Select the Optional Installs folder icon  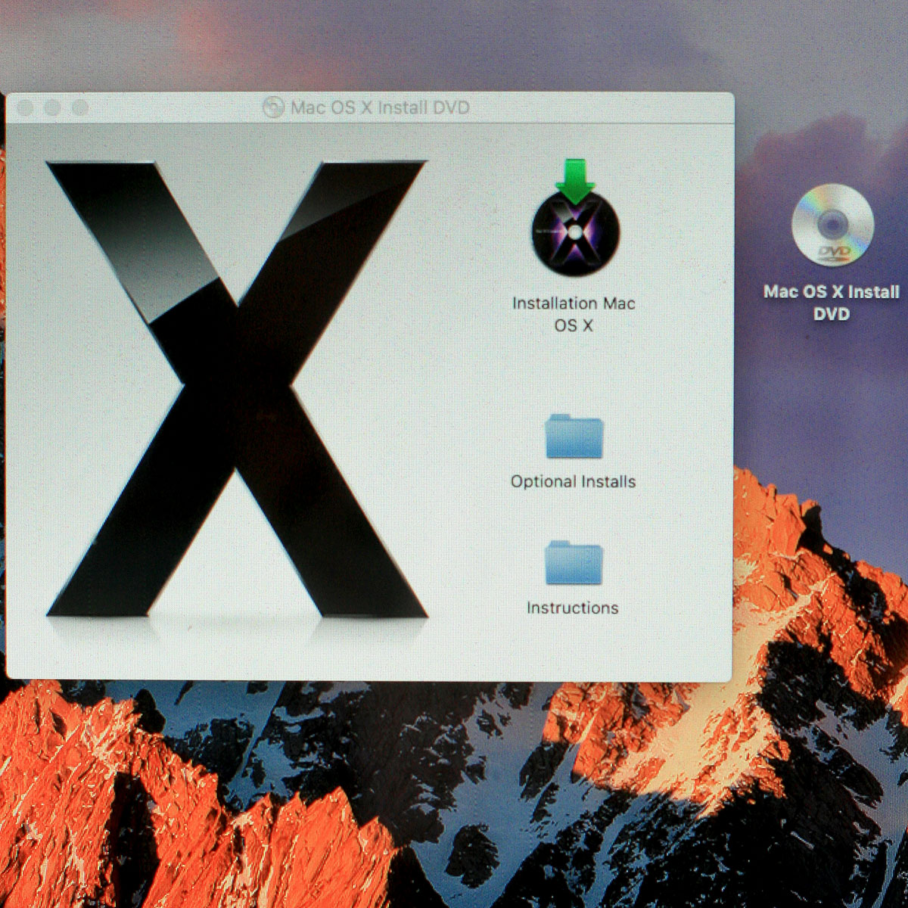click(x=574, y=436)
